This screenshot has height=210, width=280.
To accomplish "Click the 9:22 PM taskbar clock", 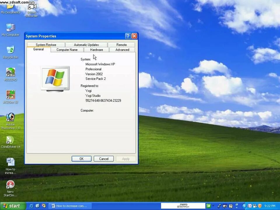I will coord(269,206).
